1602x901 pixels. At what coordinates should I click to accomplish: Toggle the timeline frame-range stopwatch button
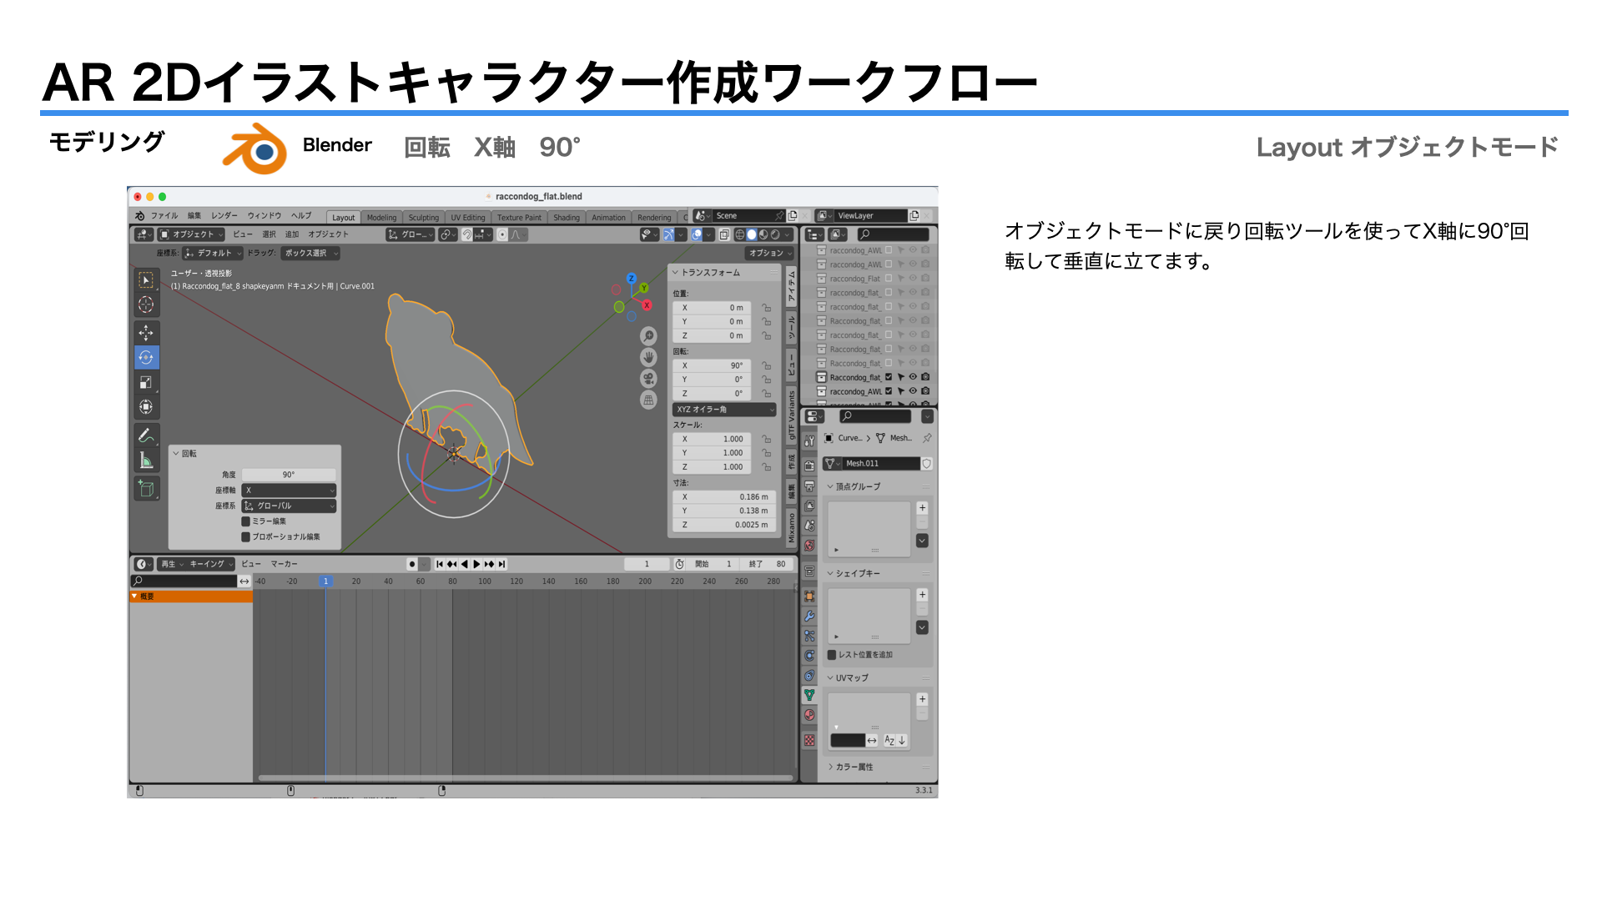pos(679,565)
